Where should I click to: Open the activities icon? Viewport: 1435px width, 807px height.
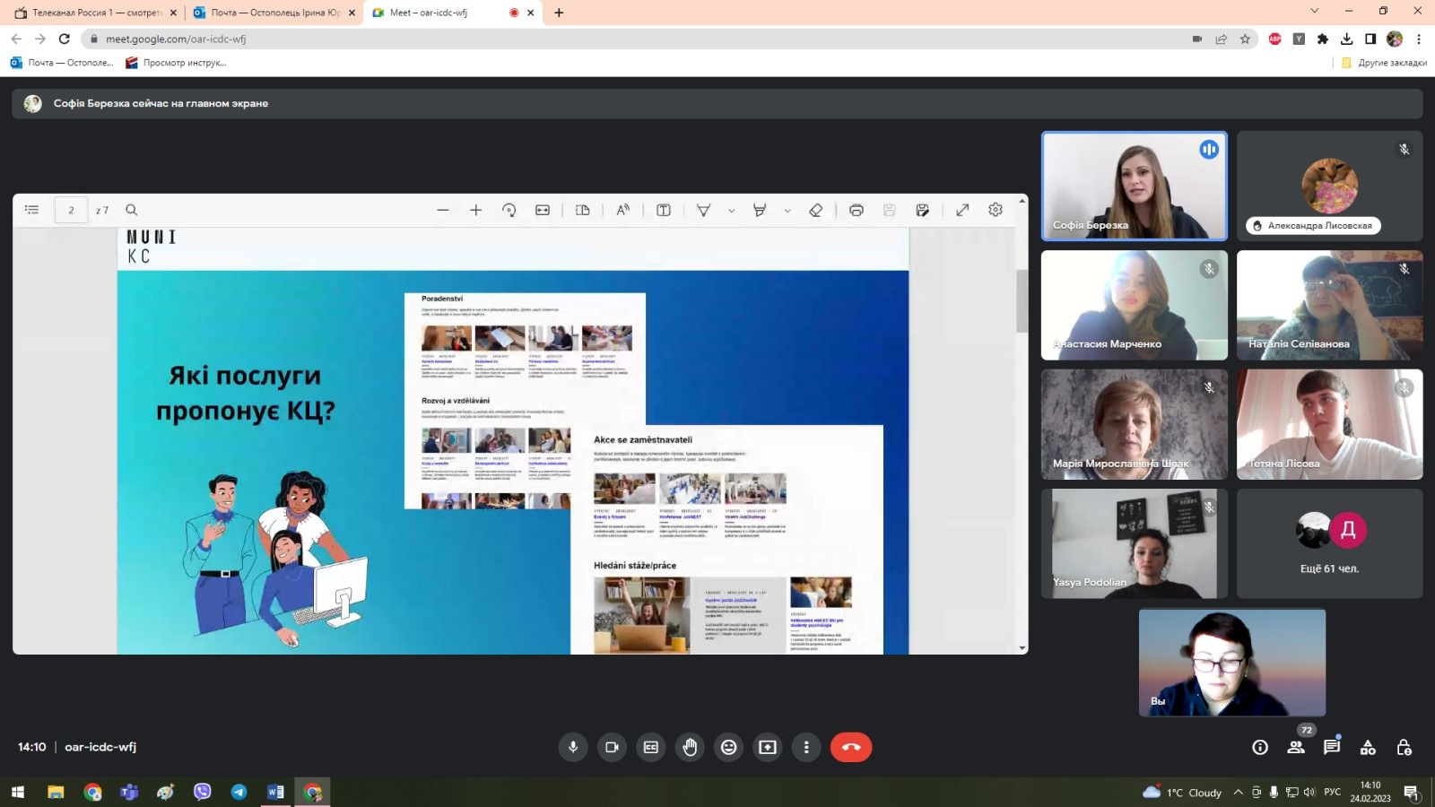point(1368,747)
